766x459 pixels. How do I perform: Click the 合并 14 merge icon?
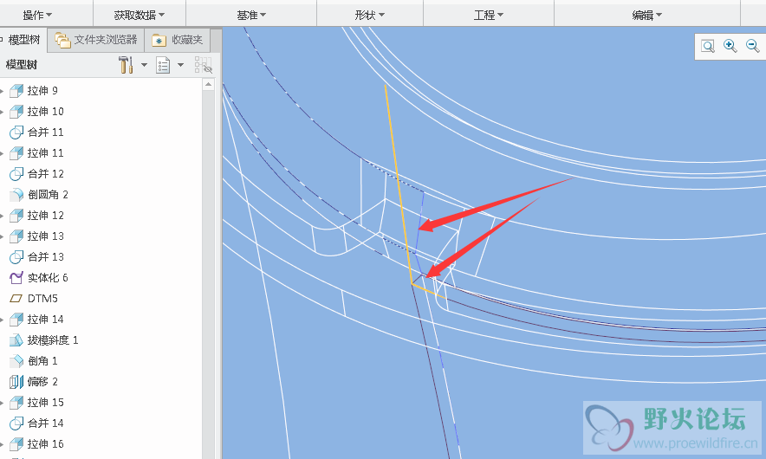tap(16, 423)
